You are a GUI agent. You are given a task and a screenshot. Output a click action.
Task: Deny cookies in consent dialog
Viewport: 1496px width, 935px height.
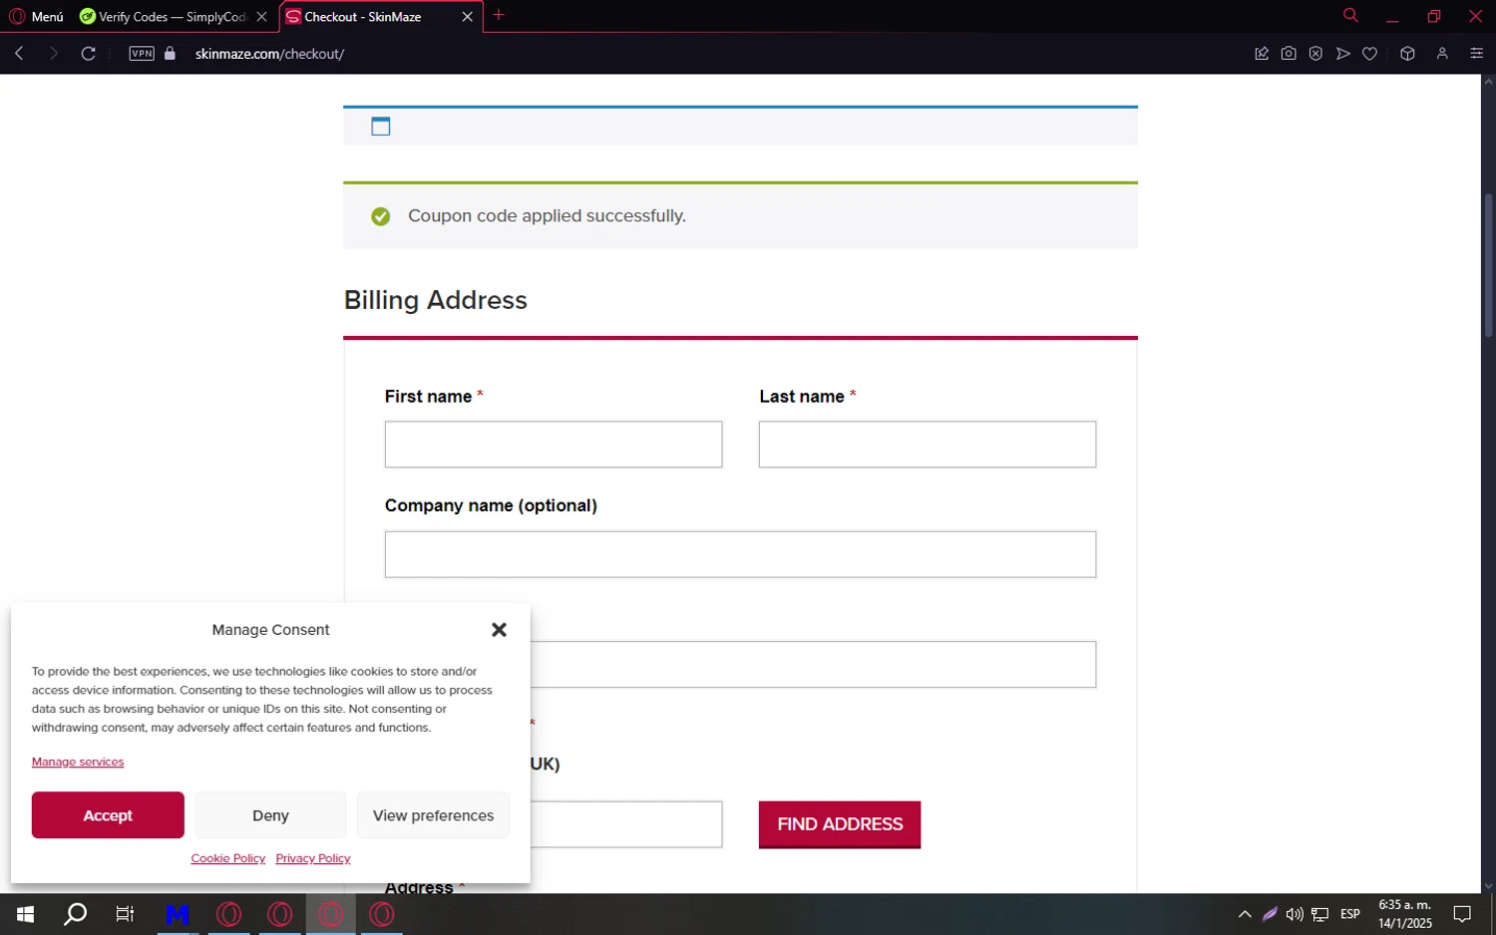270,815
